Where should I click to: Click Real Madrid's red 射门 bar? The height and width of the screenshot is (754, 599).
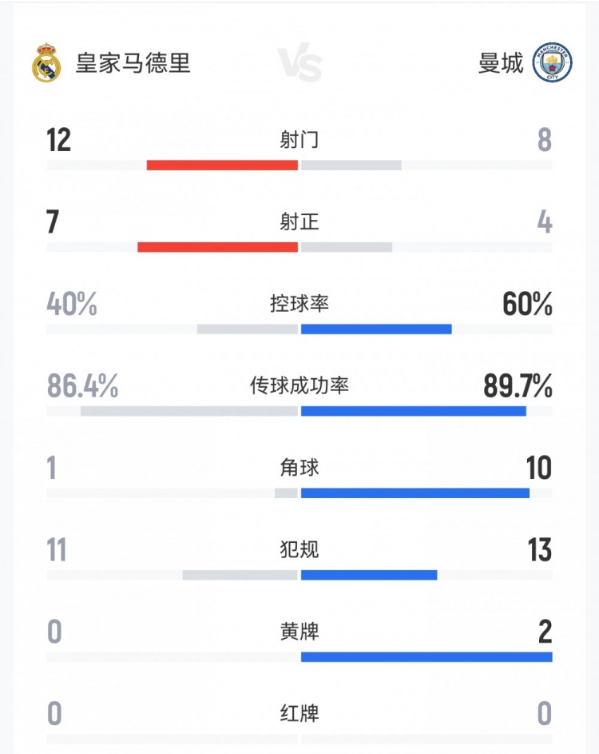[x=222, y=165]
